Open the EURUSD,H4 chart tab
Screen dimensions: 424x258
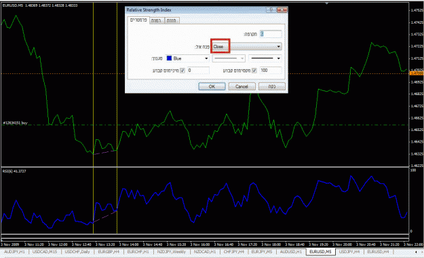click(x=378, y=252)
